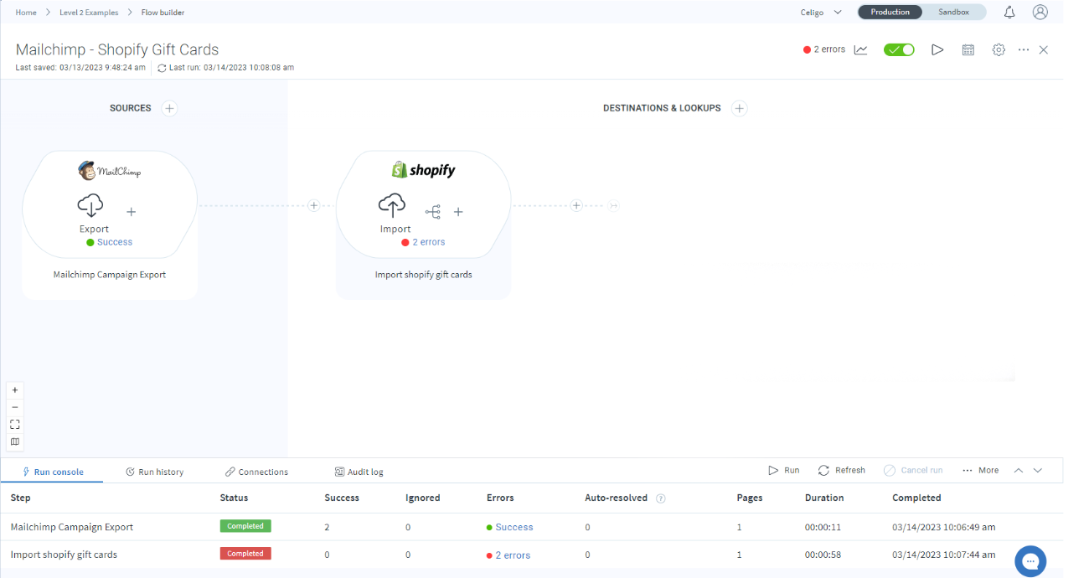Open the notifications bell

click(x=1009, y=12)
